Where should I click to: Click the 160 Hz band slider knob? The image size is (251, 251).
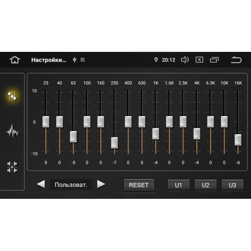tap(101, 122)
